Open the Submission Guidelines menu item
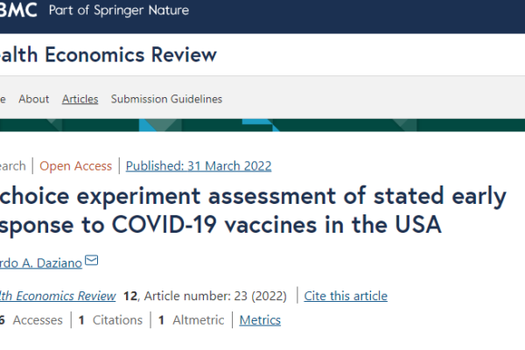 coord(166,99)
